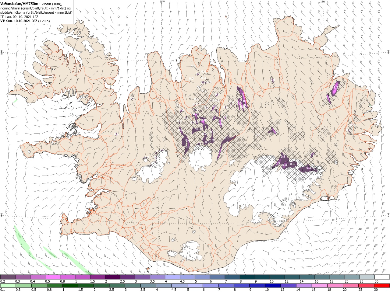
Task: Click the Veðurstofan/HM750m map title
Action: (19, 3)
